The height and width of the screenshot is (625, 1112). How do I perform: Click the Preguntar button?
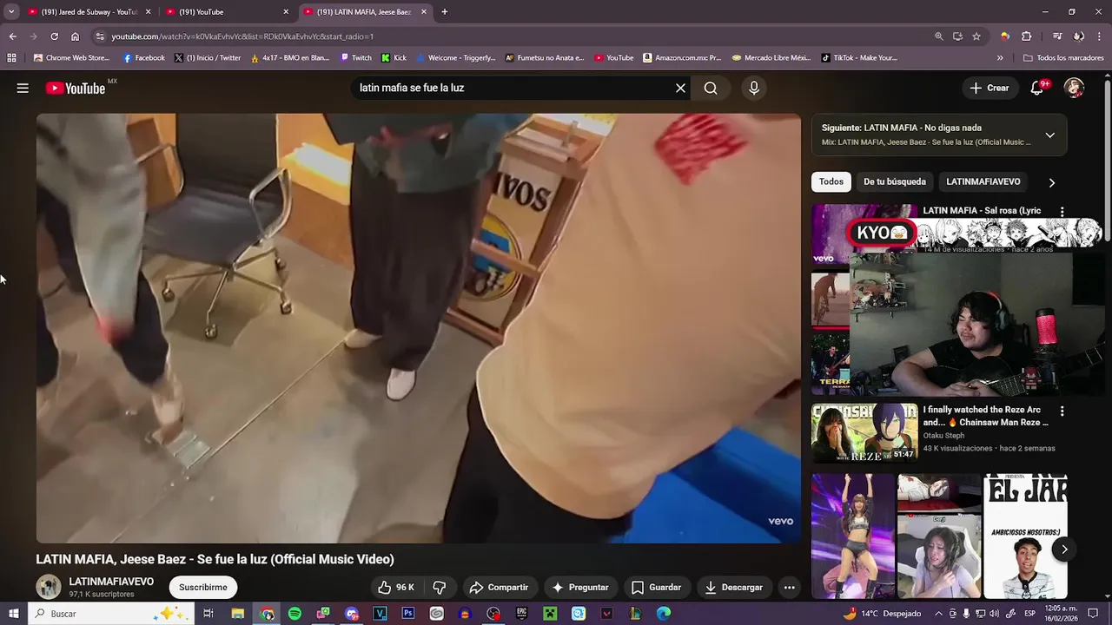pyautogui.click(x=580, y=588)
